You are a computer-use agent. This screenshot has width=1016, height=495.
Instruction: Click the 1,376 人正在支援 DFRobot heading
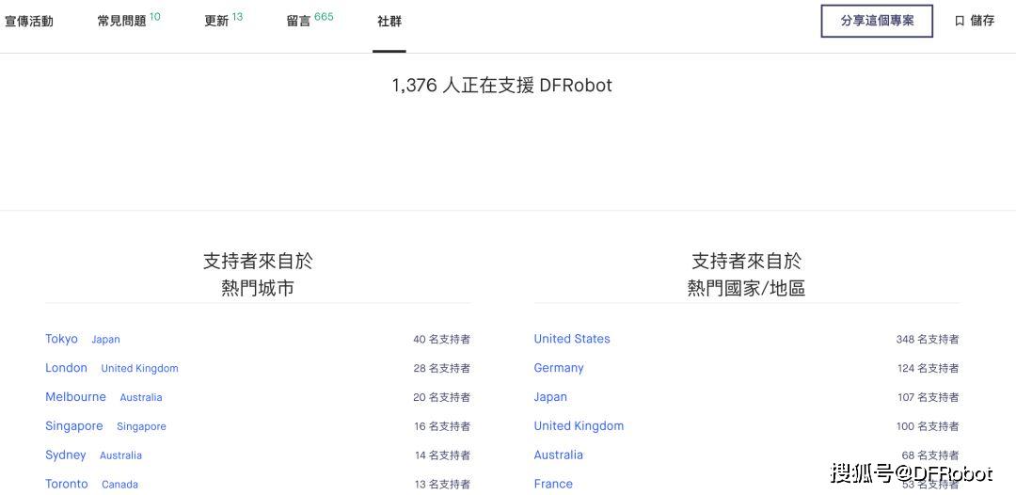[502, 86]
